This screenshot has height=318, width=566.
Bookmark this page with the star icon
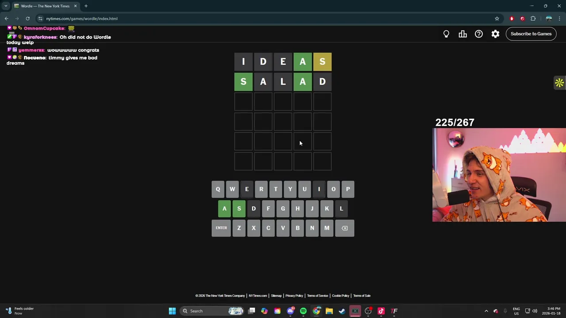click(x=497, y=19)
